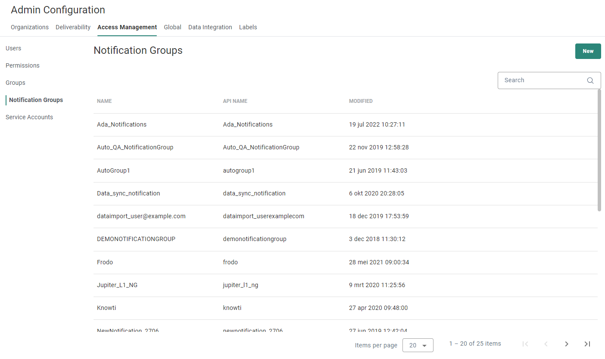Screen dimensions: 605x359
Task: Open the Ada_Notifications group row
Action: point(122,124)
